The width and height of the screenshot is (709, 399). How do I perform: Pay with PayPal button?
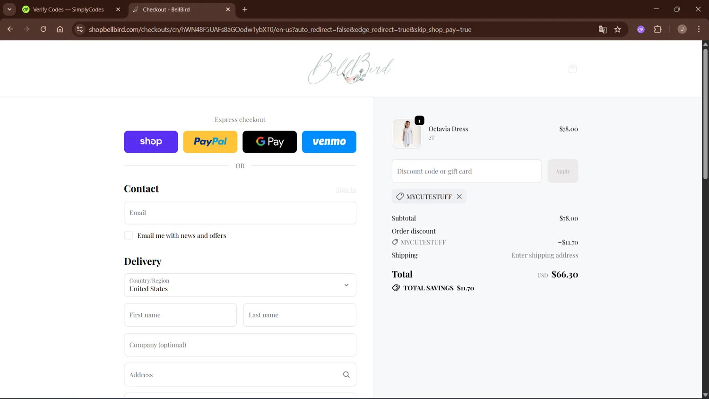[x=210, y=142]
